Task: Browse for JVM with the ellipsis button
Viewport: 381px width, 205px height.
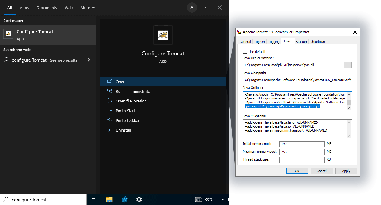Action: 348,65
